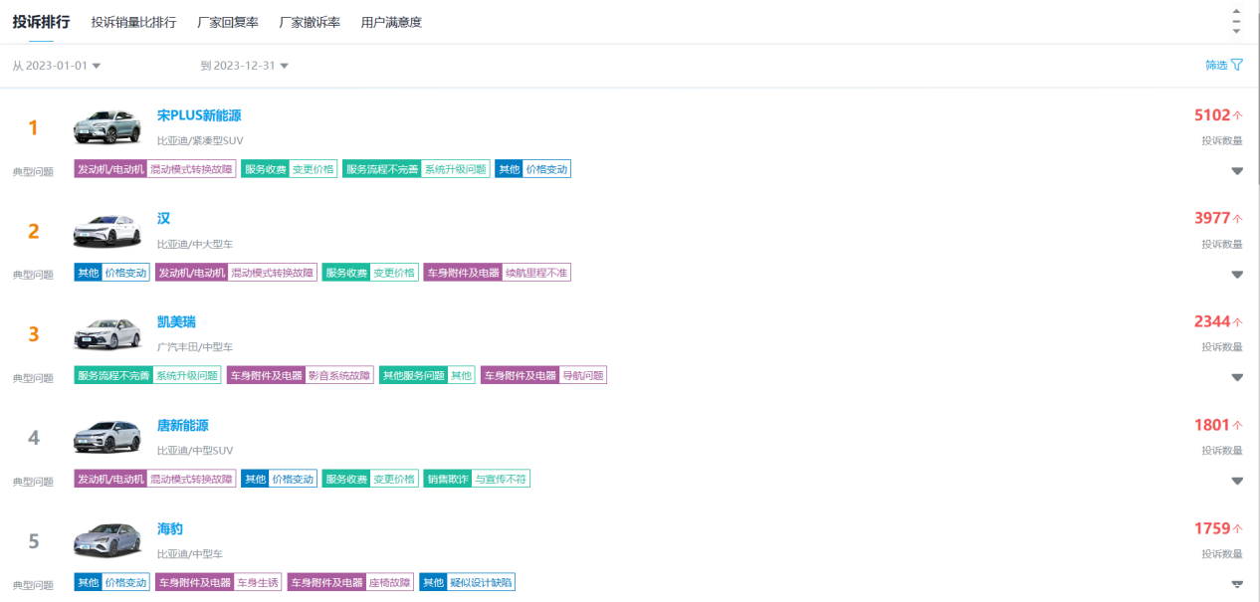Click the top-right scroll down arrow
Image resolution: width=1260 pixels, height=602 pixels.
click(x=1236, y=31)
